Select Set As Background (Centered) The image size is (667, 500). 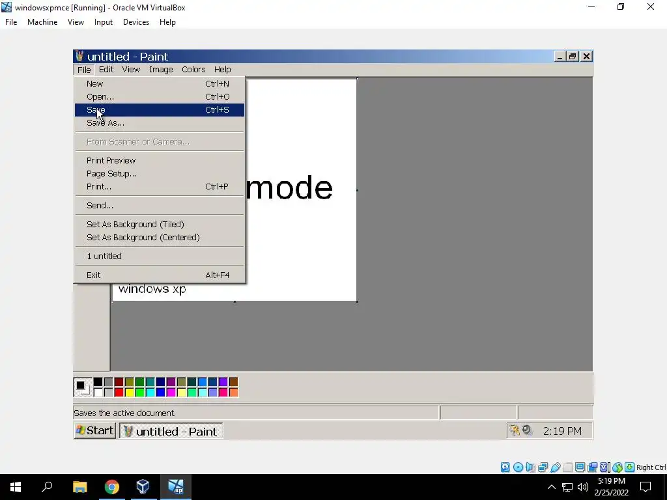pyautogui.click(x=160, y=237)
